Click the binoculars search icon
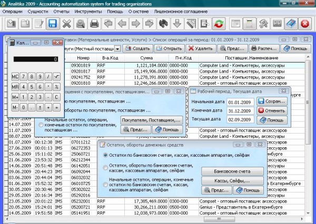 pyautogui.click(x=163, y=24)
